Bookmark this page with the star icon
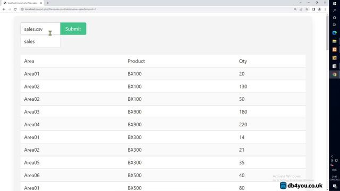Viewport: 340px width, 191px height. tap(307, 10)
